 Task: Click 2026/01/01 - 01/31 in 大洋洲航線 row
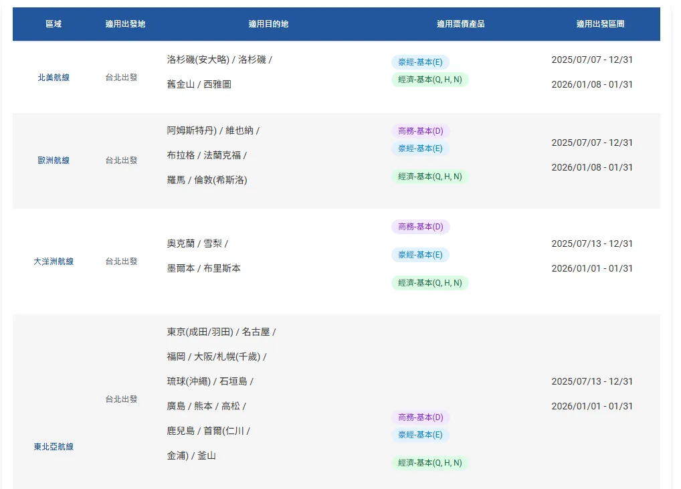[x=592, y=268]
